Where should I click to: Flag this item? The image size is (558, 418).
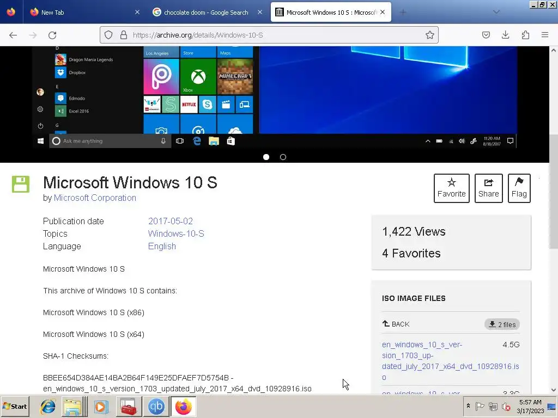point(519,188)
